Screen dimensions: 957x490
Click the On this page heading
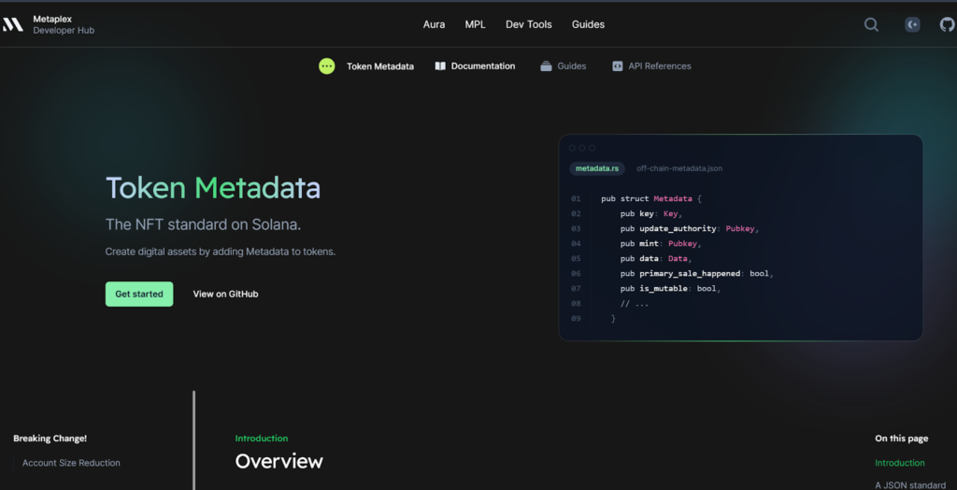pos(902,438)
